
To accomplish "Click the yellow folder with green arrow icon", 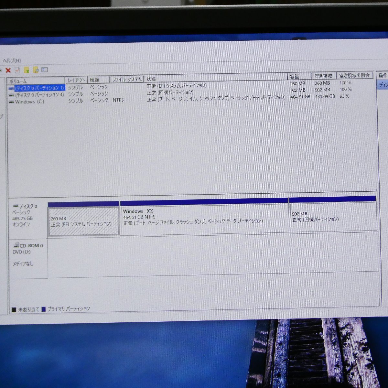I will pos(27,70).
